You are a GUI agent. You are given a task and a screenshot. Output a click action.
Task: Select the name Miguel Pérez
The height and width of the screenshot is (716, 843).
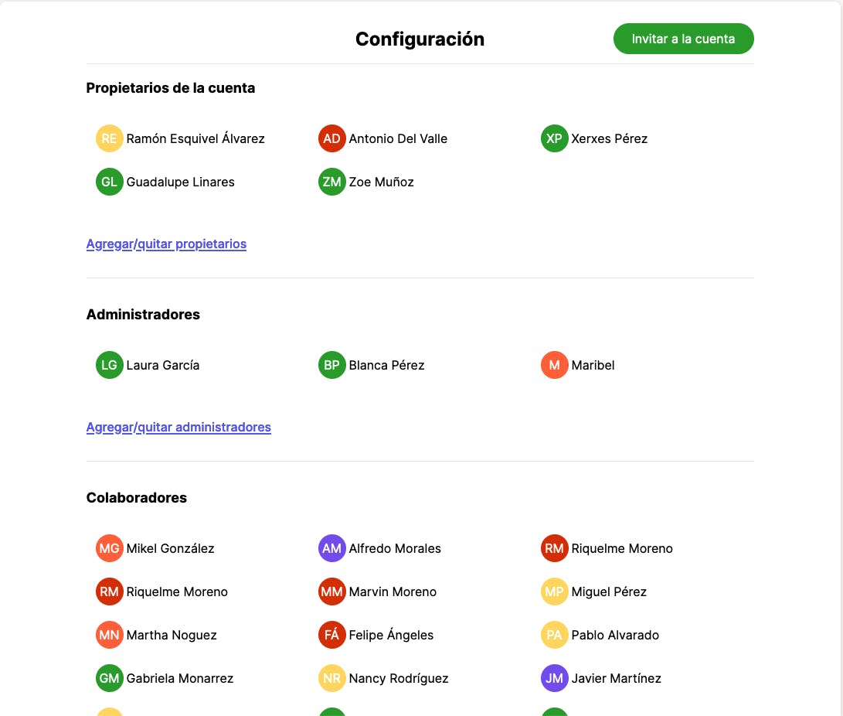[x=609, y=592]
